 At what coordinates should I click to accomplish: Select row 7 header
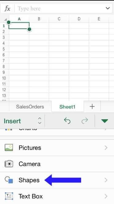point(4,61)
